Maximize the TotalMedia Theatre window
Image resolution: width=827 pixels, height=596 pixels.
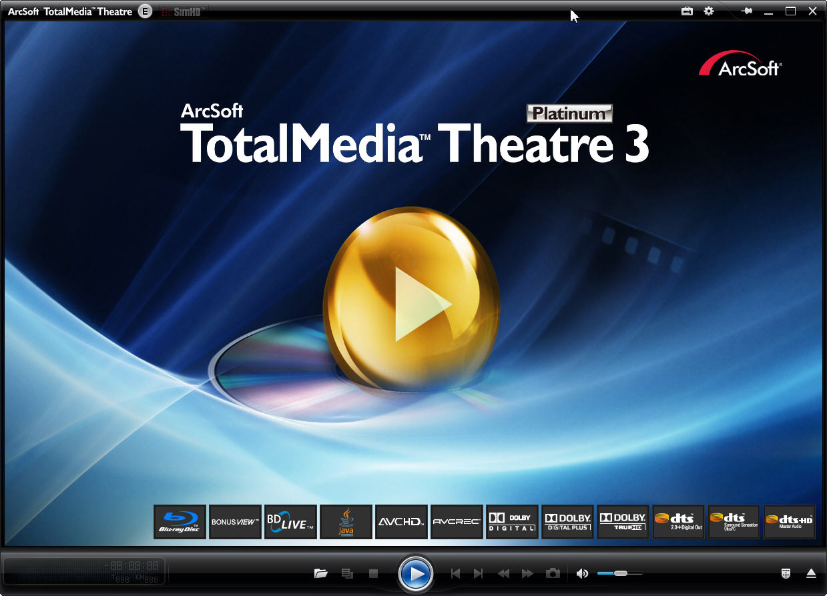pos(791,11)
